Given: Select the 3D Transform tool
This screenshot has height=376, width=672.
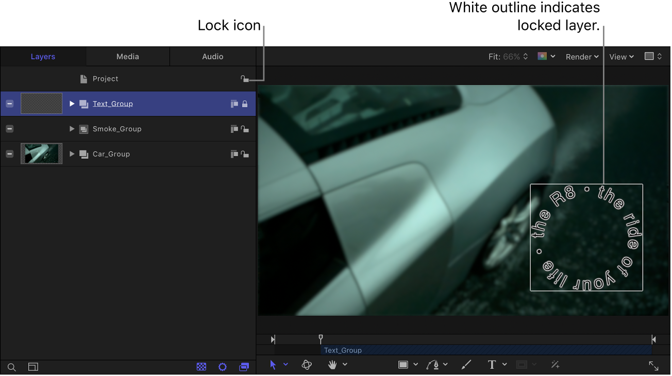Looking at the screenshot, I should point(307,365).
